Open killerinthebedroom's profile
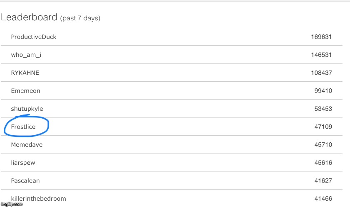Image resolution: width=350 pixels, height=207 pixels. 38,199
